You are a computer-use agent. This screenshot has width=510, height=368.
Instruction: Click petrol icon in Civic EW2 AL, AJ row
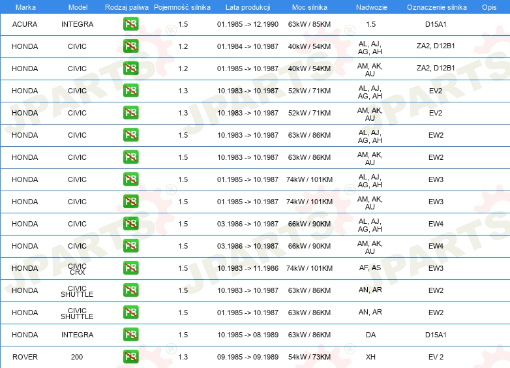130,134
